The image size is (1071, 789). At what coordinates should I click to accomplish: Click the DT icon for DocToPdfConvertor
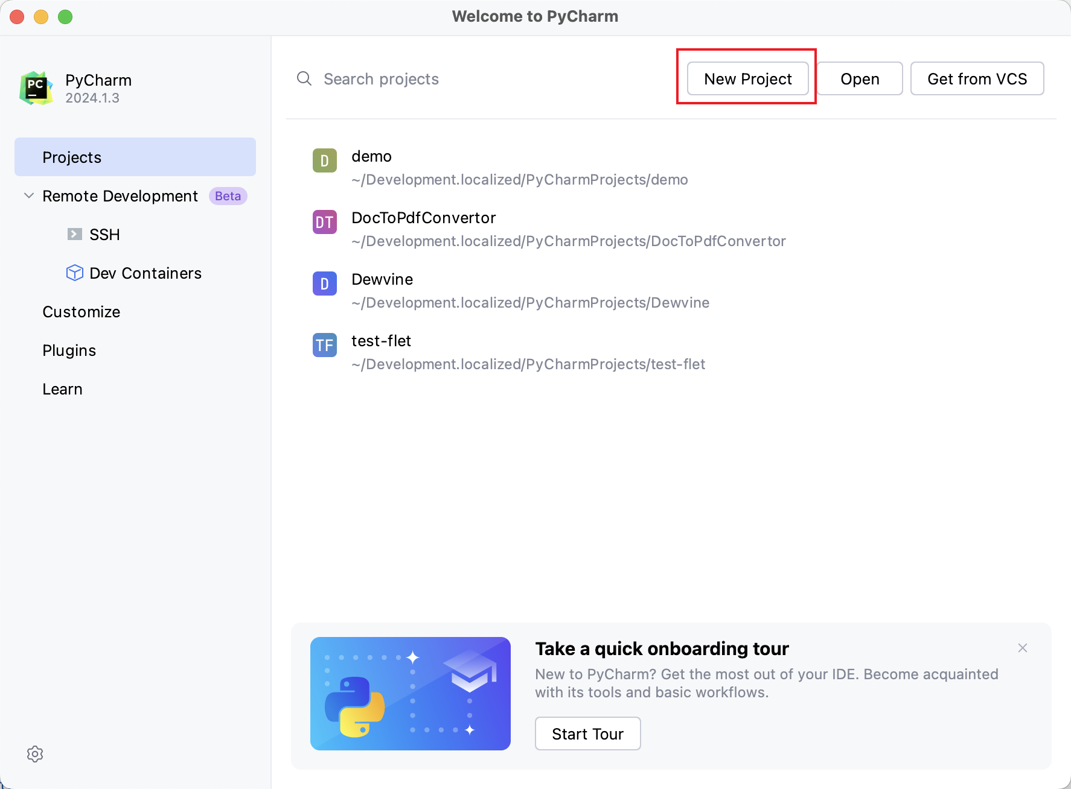click(x=325, y=222)
